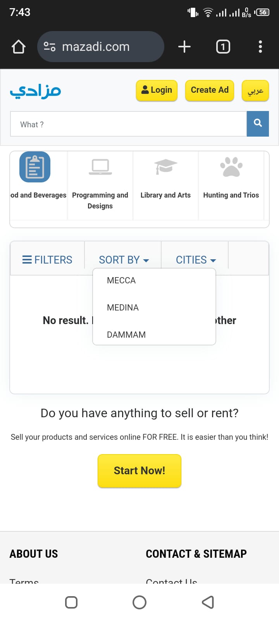Select the Programming and Designs laptop icon
Image resolution: width=279 pixels, height=621 pixels.
pos(100,167)
